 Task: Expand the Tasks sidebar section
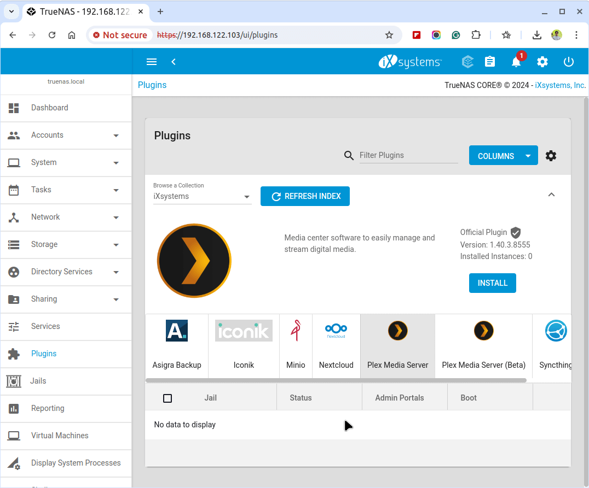[66, 190]
